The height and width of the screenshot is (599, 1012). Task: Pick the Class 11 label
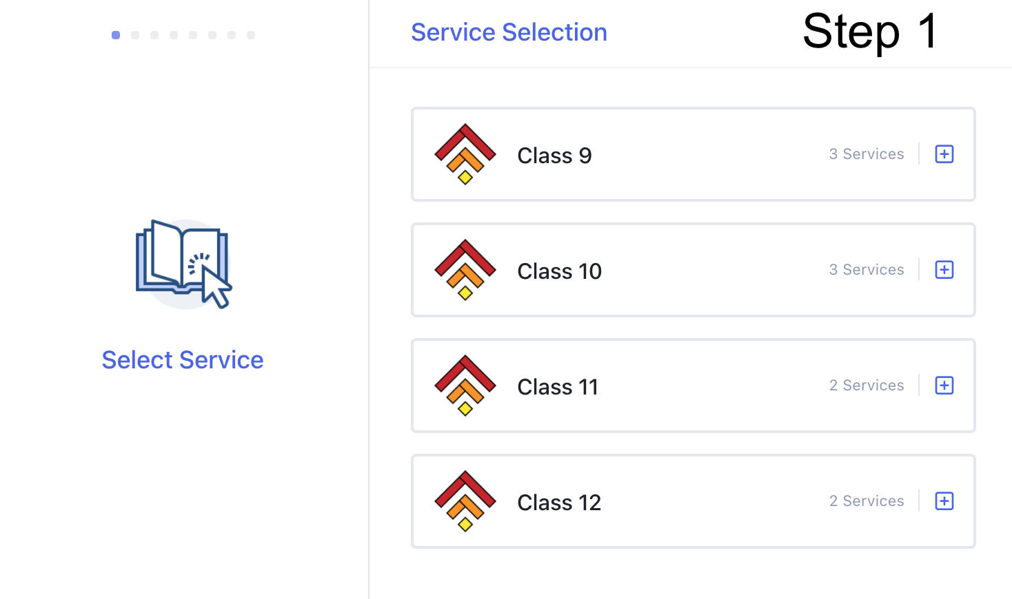pyautogui.click(x=558, y=387)
